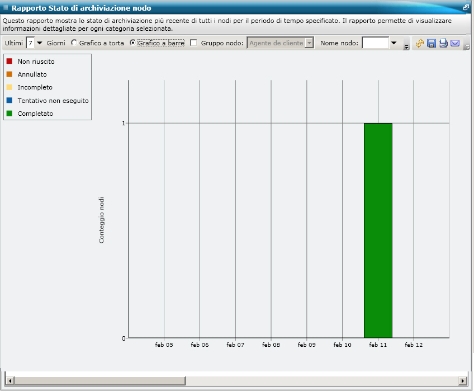Click the refresh report icon
The height and width of the screenshot is (391, 474).
[x=419, y=43]
